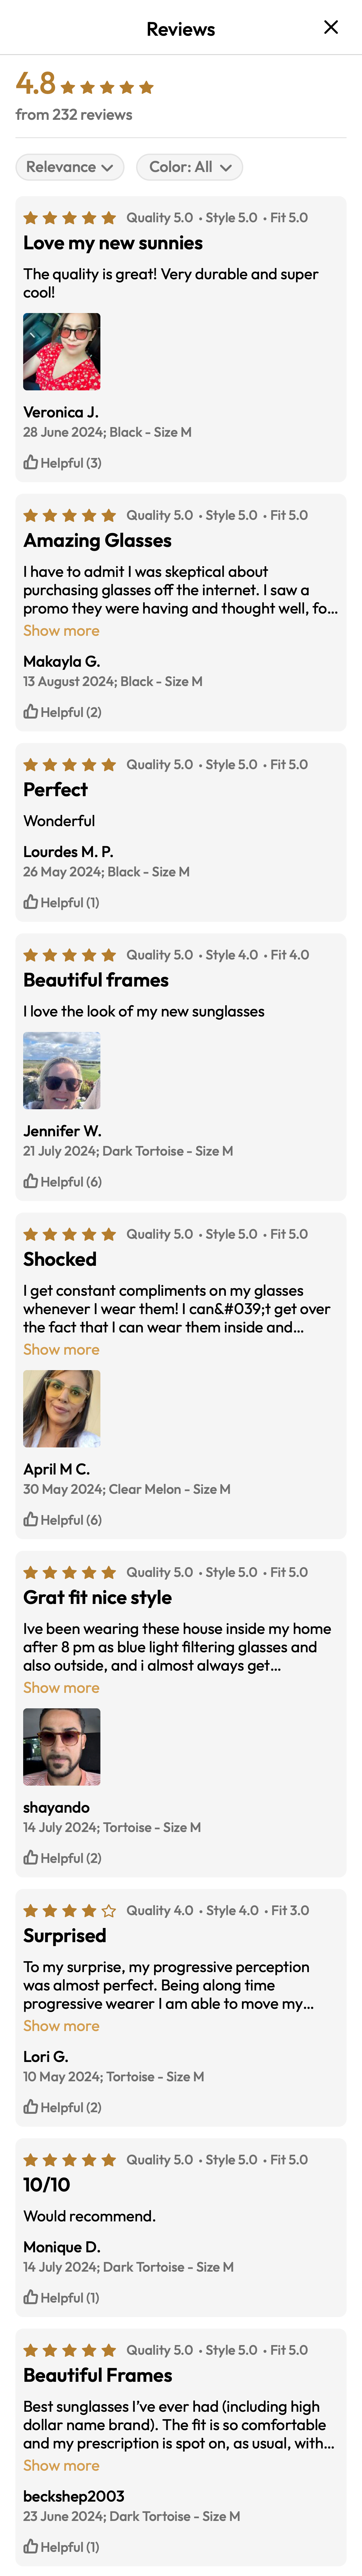Viewport: 362px width, 2576px height.
Task: Open the Relevance sort dropdown
Action: [x=68, y=167]
